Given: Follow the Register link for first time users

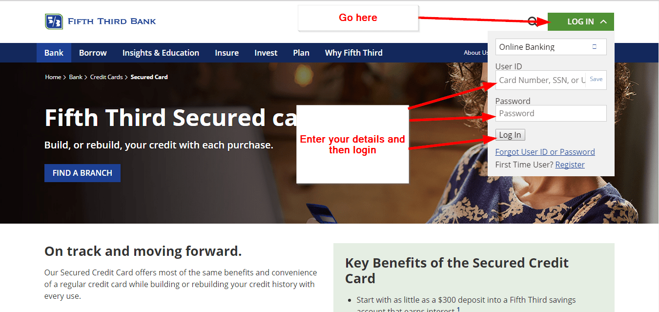Looking at the screenshot, I should point(570,165).
